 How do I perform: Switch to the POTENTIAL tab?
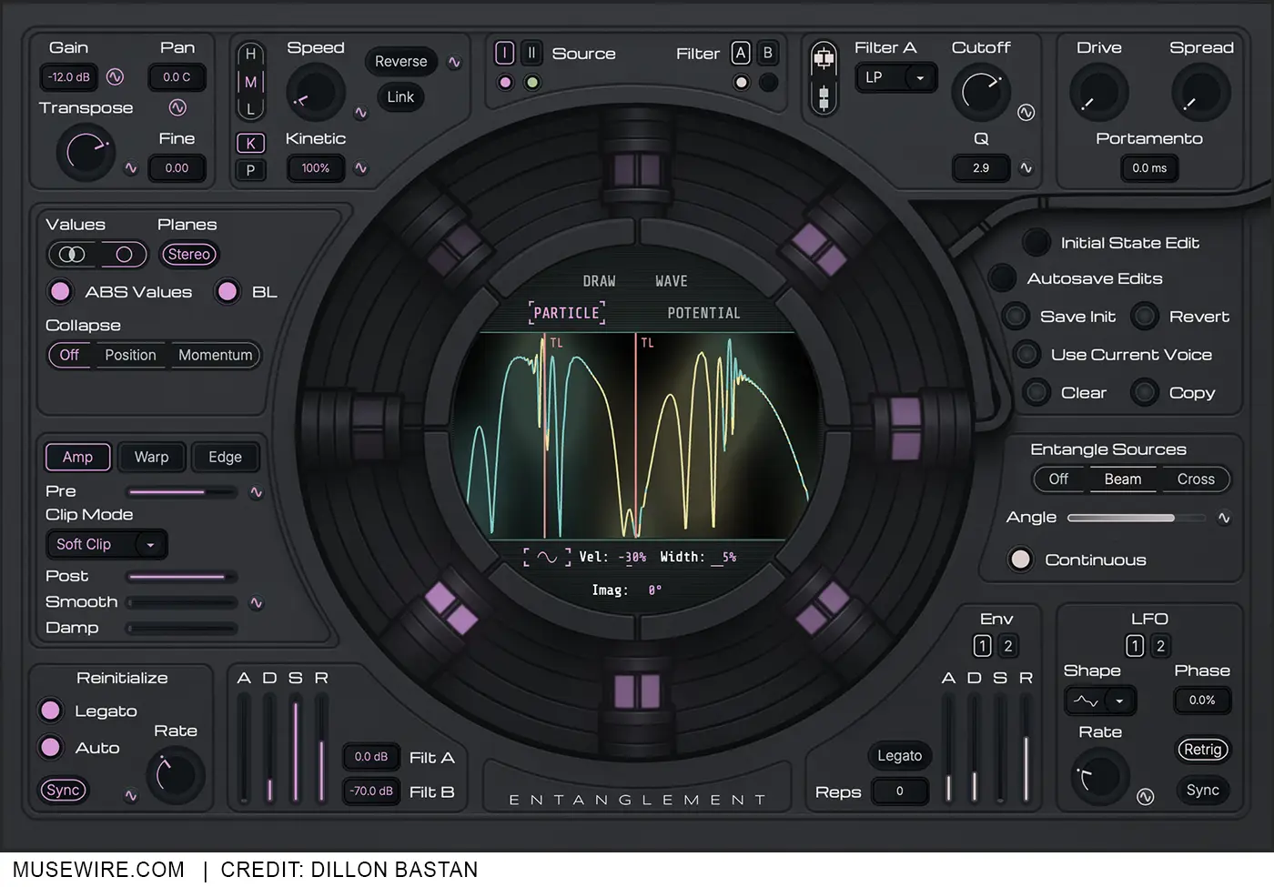703,312
